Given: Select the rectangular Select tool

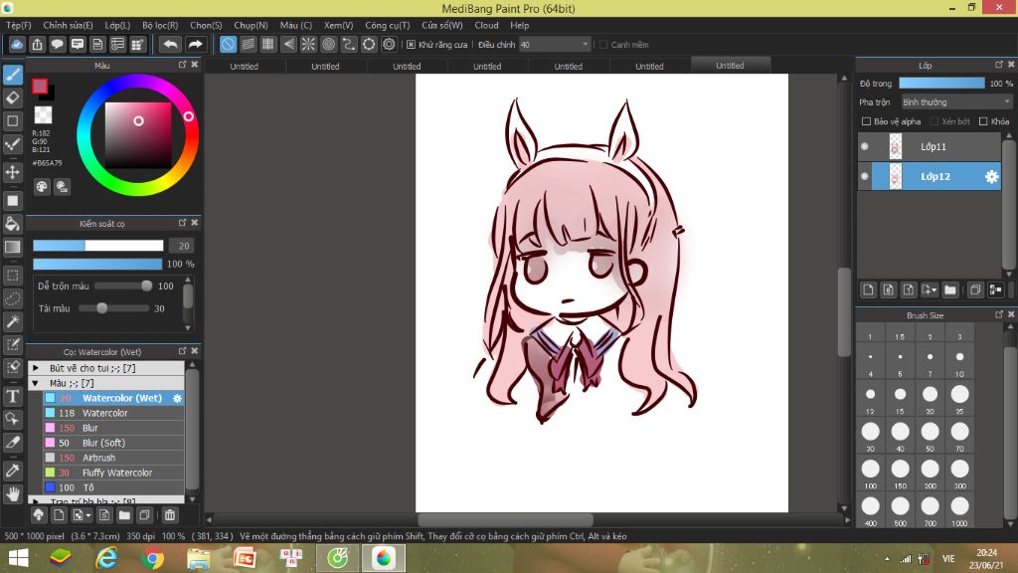Looking at the screenshot, I should (12, 276).
